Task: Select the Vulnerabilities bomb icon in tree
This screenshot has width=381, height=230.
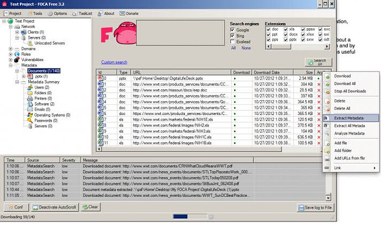Action: (x=17, y=60)
